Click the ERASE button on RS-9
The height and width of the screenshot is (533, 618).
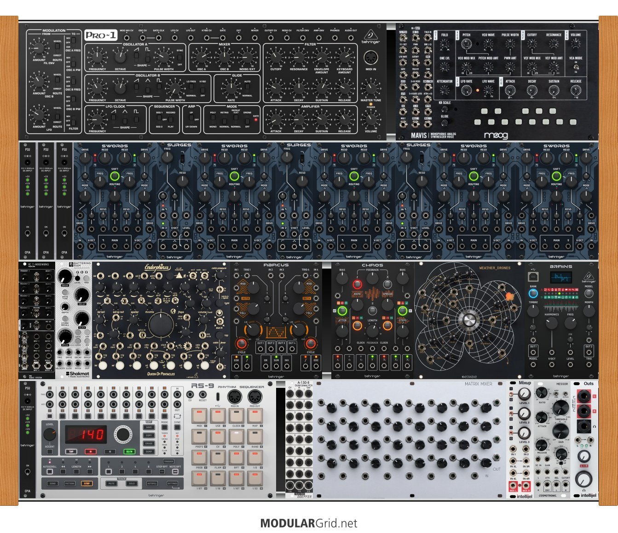[x=149, y=444]
